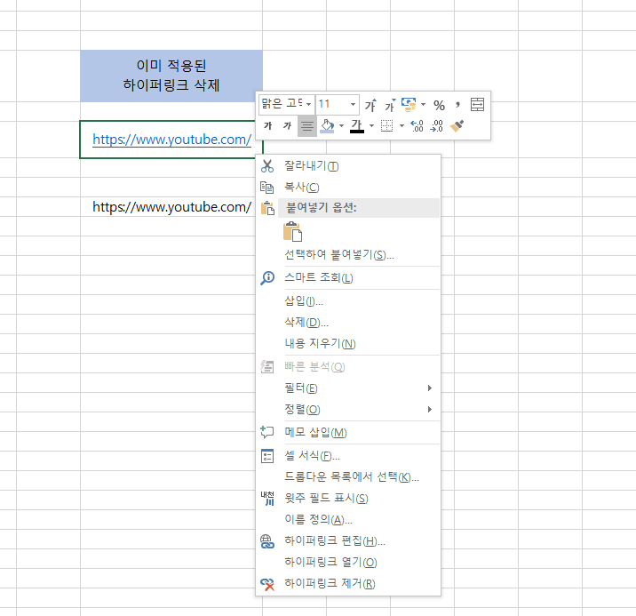
Task: Click the increase font size icon
Action: point(370,105)
